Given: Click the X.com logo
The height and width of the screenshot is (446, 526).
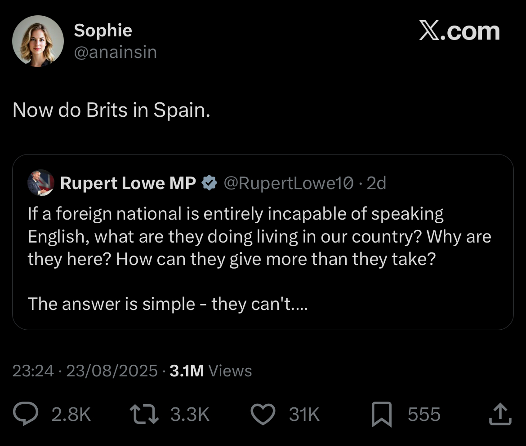Looking at the screenshot, I should point(459,32).
